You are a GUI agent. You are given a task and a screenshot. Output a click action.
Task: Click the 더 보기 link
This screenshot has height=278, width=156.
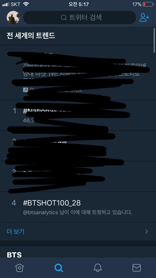pos(15,231)
